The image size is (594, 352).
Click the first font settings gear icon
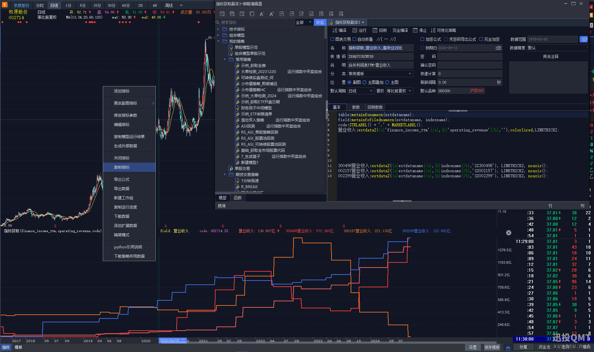coord(331,14)
